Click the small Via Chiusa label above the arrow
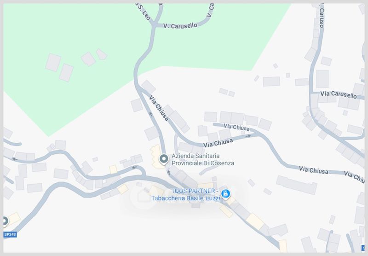Screen dimensions: 368x256 [236, 127]
